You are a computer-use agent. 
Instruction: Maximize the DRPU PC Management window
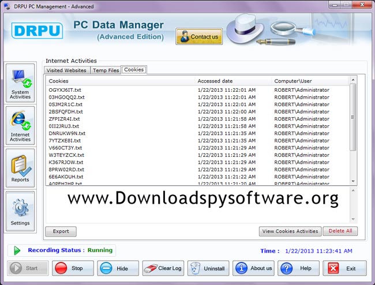click(346, 5)
